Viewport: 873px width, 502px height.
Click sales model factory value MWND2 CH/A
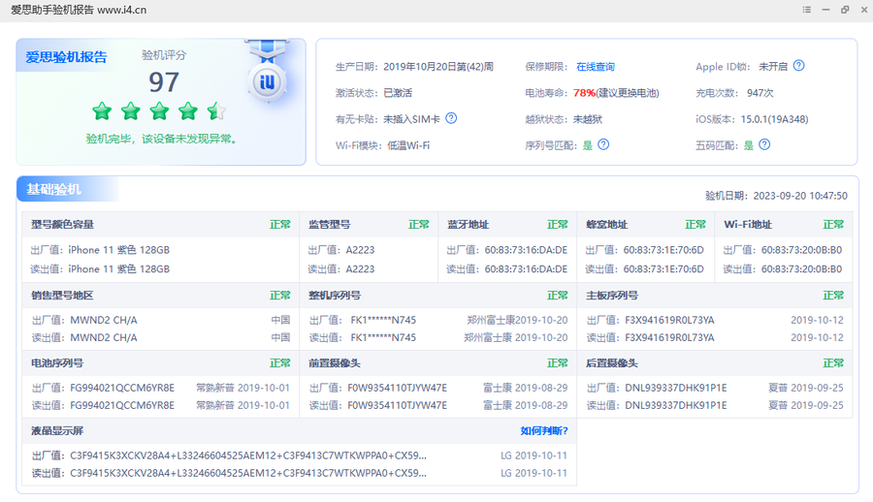104,320
